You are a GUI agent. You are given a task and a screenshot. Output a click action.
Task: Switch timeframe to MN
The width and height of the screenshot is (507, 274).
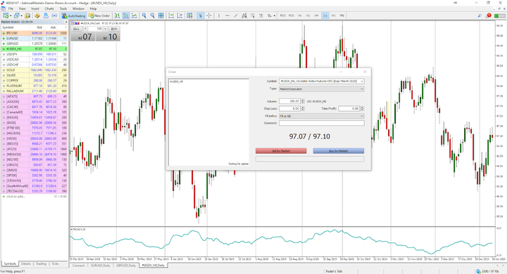point(342,15)
